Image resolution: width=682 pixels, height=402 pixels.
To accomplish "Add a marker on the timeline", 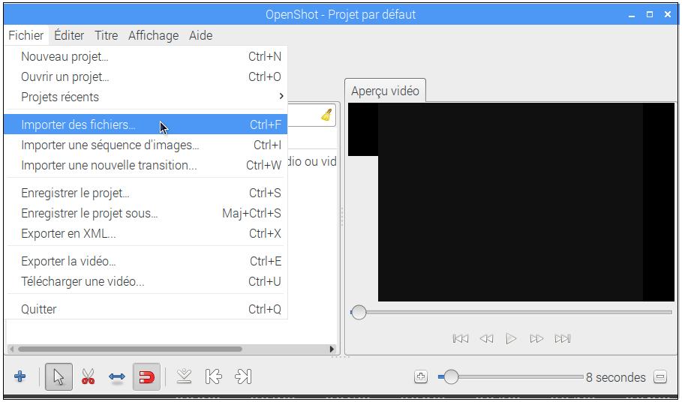I will coord(185,376).
